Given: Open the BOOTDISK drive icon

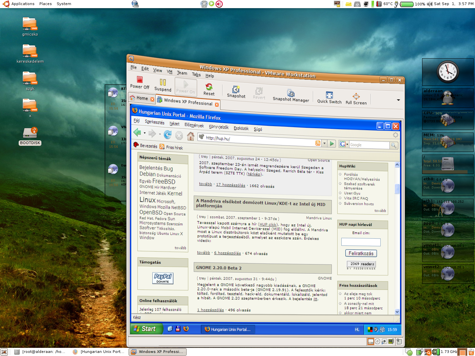Looking at the screenshot, I should (30, 136).
